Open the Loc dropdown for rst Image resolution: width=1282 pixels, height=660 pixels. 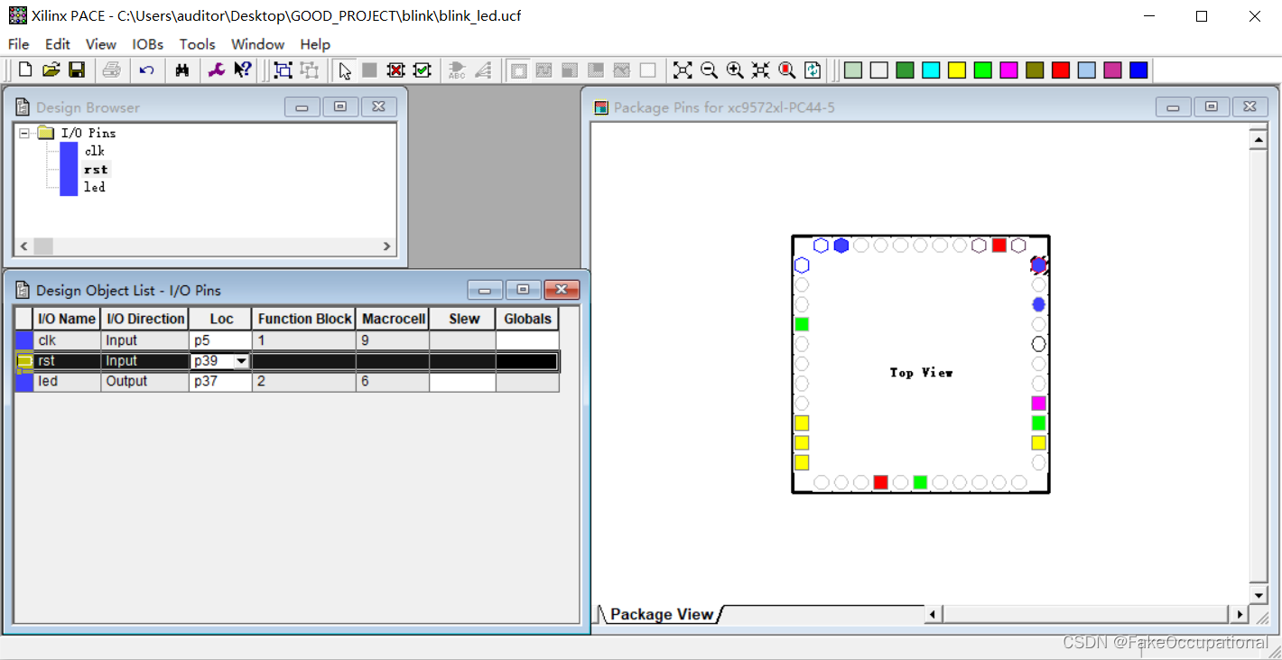click(x=241, y=361)
